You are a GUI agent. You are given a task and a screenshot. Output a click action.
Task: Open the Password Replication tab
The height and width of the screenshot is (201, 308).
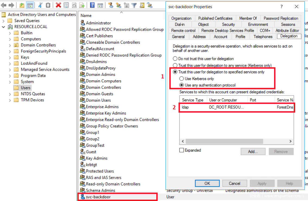pyautogui.click(x=281, y=18)
